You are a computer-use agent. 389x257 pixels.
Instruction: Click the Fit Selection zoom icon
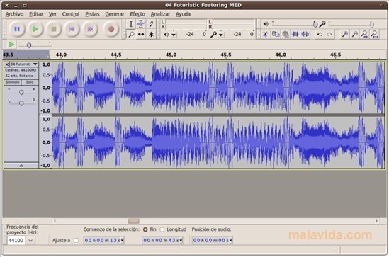[364, 34]
